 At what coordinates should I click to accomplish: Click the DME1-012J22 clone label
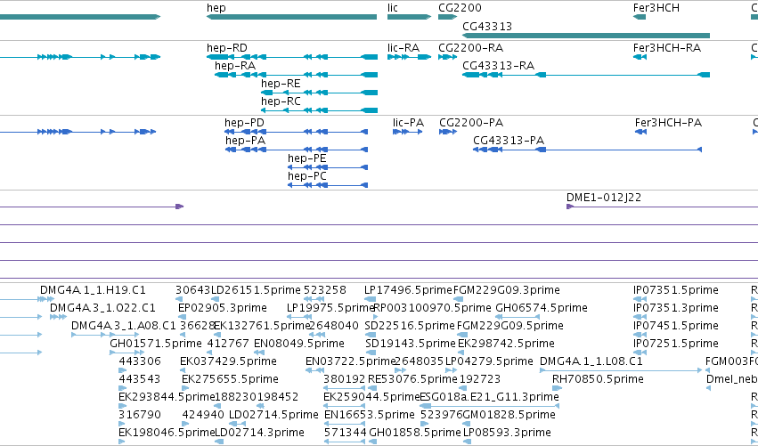point(604,197)
